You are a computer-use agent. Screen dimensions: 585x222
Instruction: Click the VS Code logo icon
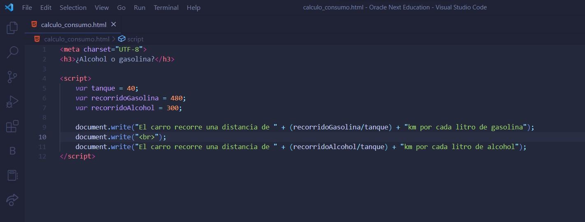pos(9,7)
